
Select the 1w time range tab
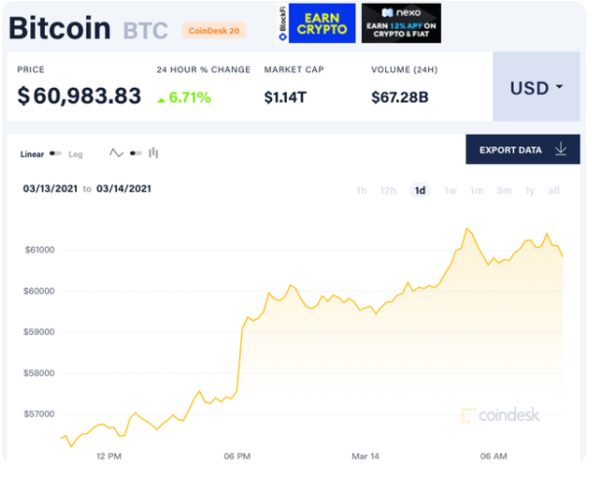451,190
